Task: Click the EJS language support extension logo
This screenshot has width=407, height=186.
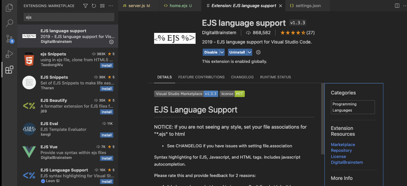Action: point(175,38)
